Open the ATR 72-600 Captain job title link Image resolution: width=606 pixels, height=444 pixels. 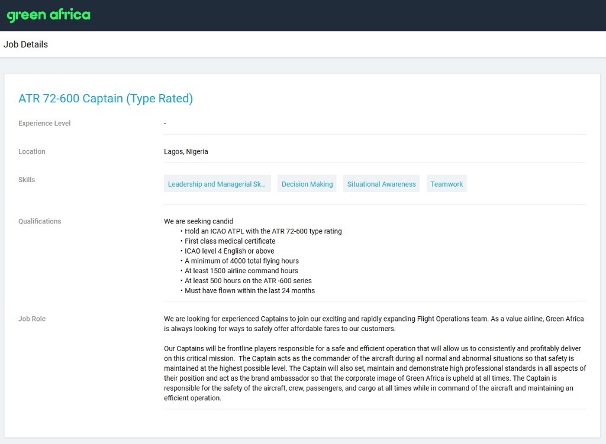[105, 99]
